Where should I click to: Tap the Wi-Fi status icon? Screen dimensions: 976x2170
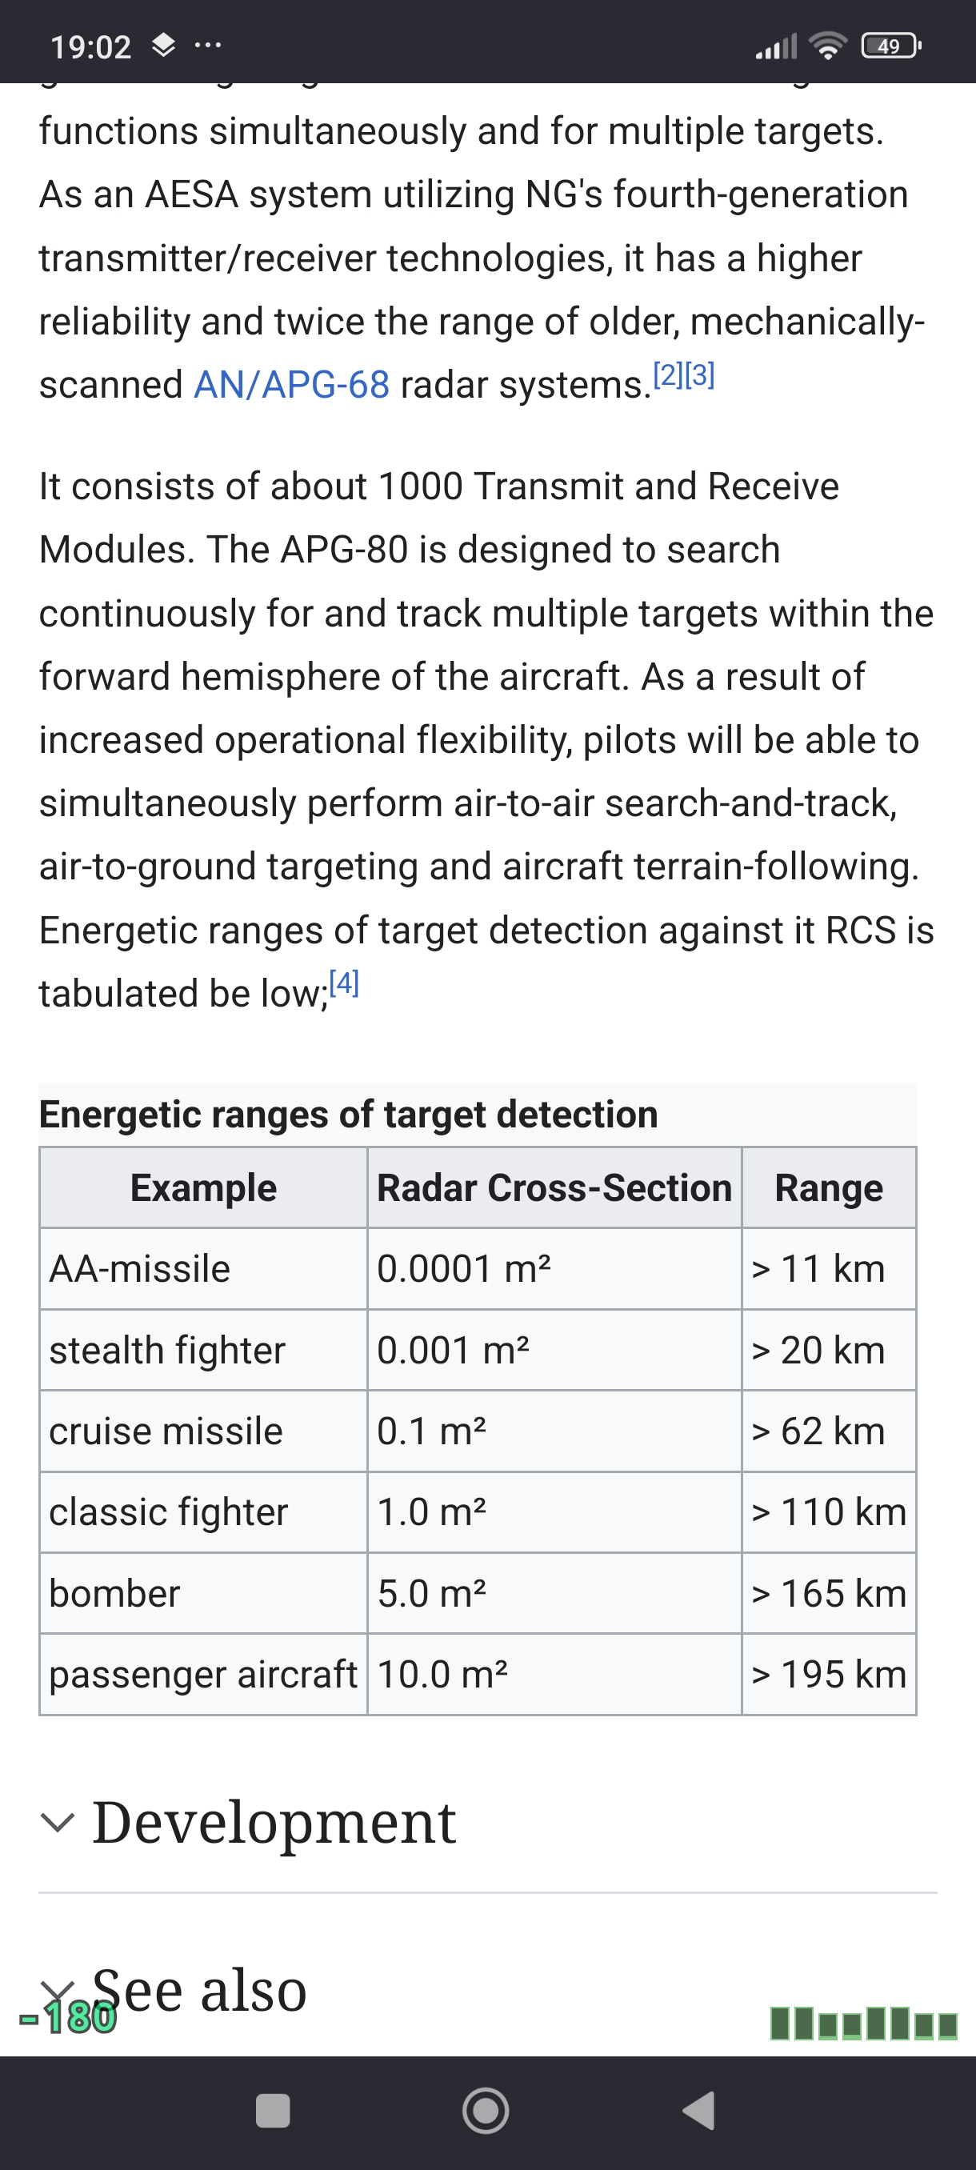click(x=828, y=46)
